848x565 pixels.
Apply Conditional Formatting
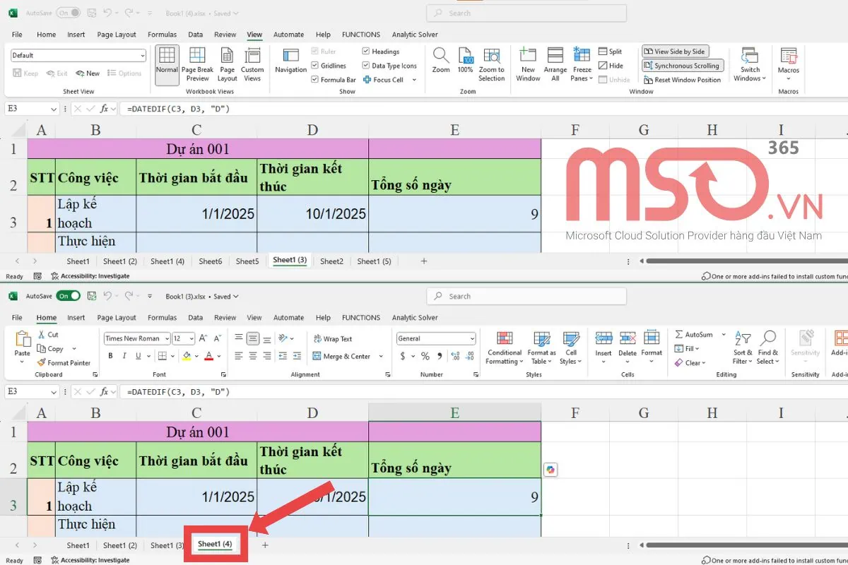tap(504, 346)
